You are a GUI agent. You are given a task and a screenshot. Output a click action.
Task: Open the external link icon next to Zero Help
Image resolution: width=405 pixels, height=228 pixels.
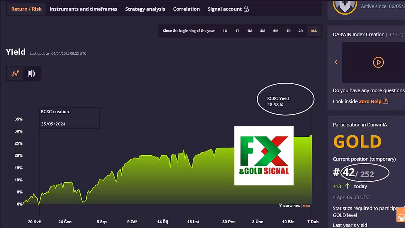(385, 101)
